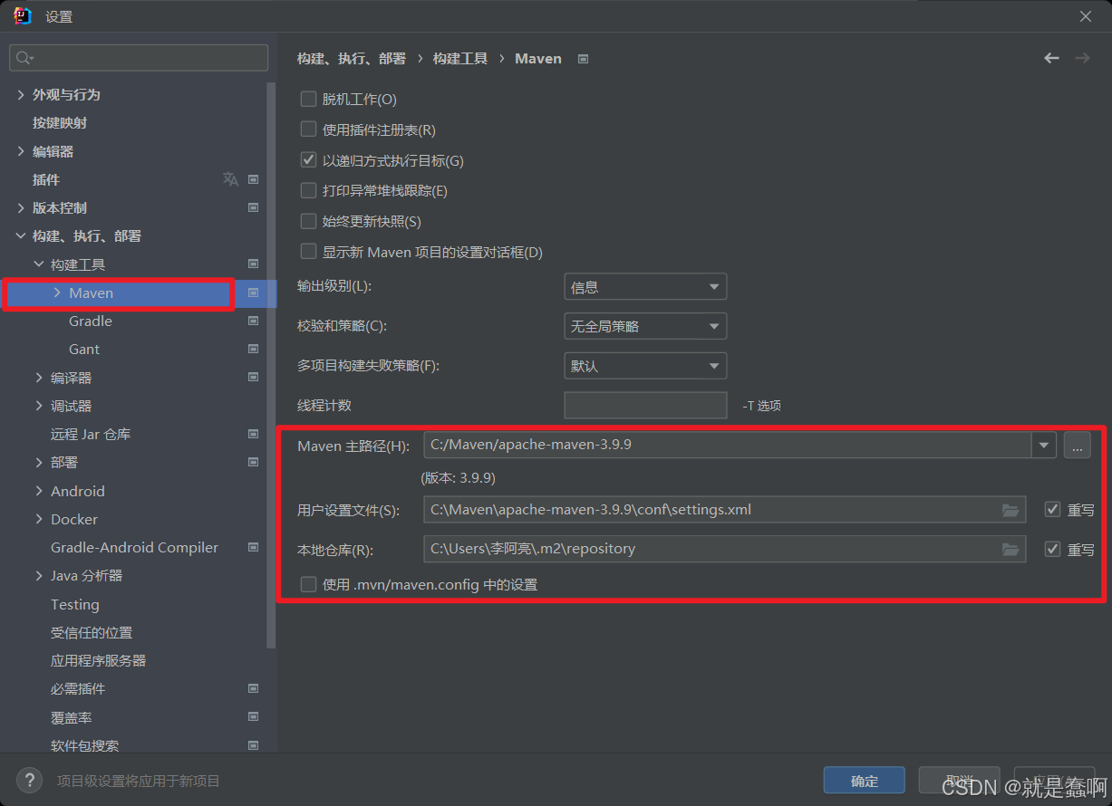1112x806 pixels.
Task: Go back with the left arrow icon
Action: 1051,58
